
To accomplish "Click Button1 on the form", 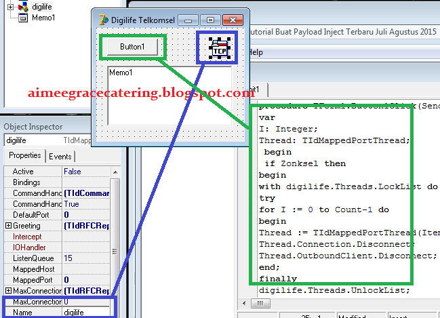I will 132,47.
